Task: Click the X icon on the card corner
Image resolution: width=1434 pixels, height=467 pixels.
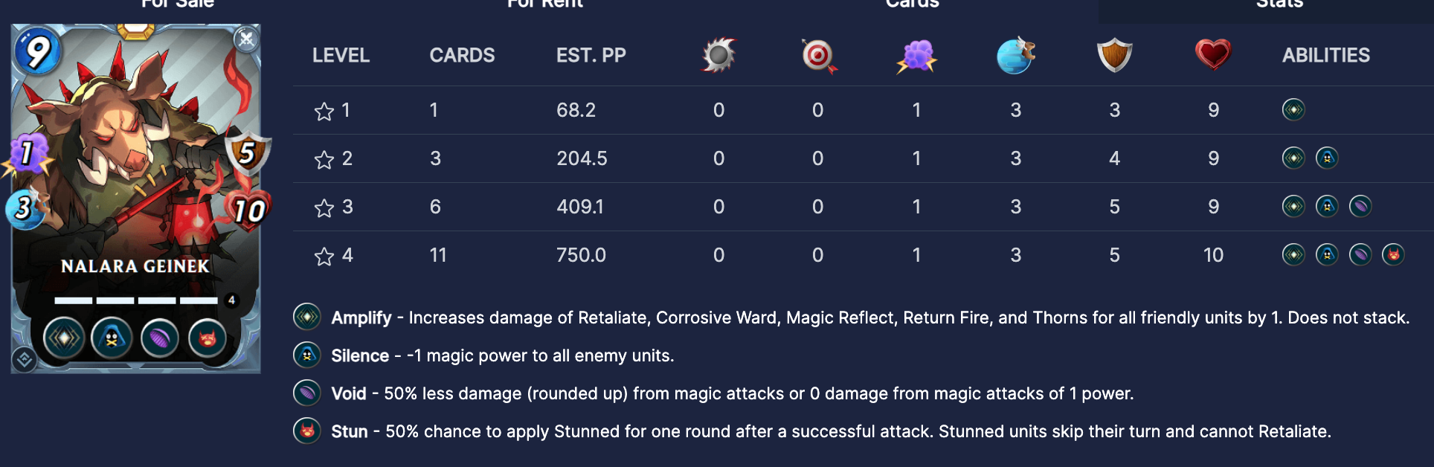Action: [x=246, y=39]
